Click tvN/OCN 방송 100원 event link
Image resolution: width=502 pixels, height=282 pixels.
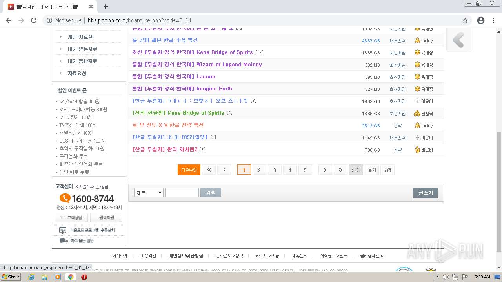79,101
